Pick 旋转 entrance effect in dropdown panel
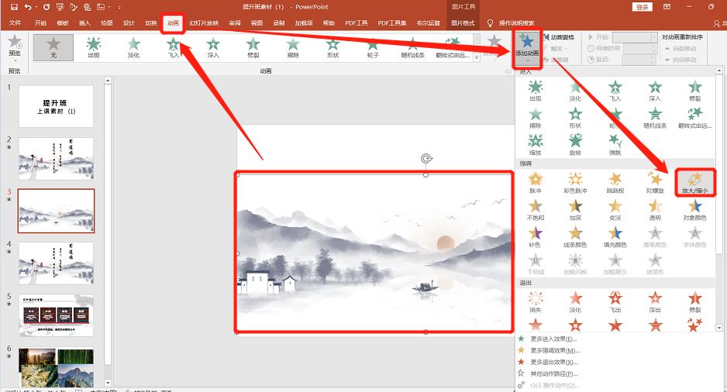 (x=575, y=145)
